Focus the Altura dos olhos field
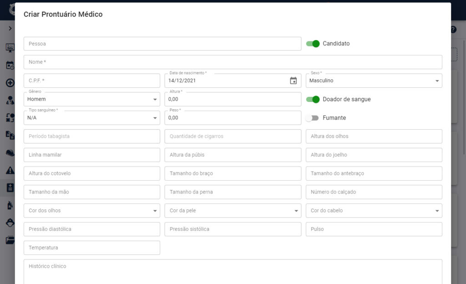 tap(374, 137)
